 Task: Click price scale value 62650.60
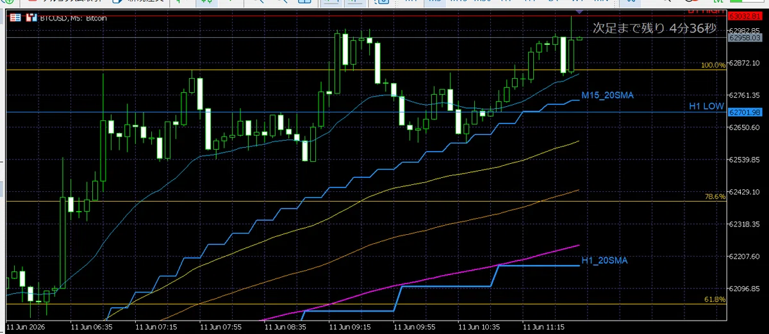pos(745,127)
